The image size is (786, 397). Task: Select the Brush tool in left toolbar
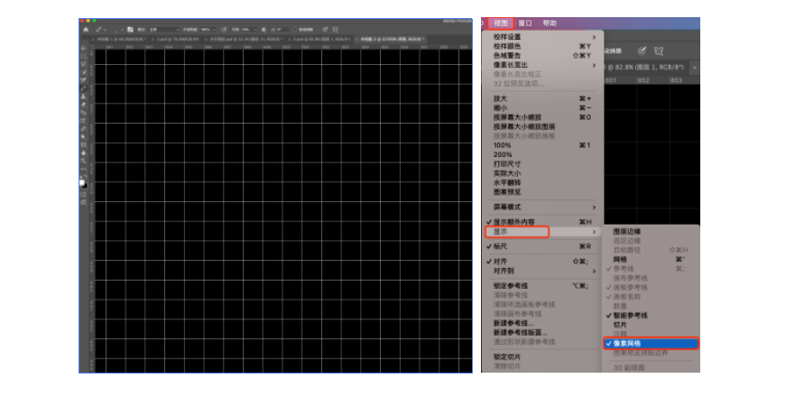[84, 88]
